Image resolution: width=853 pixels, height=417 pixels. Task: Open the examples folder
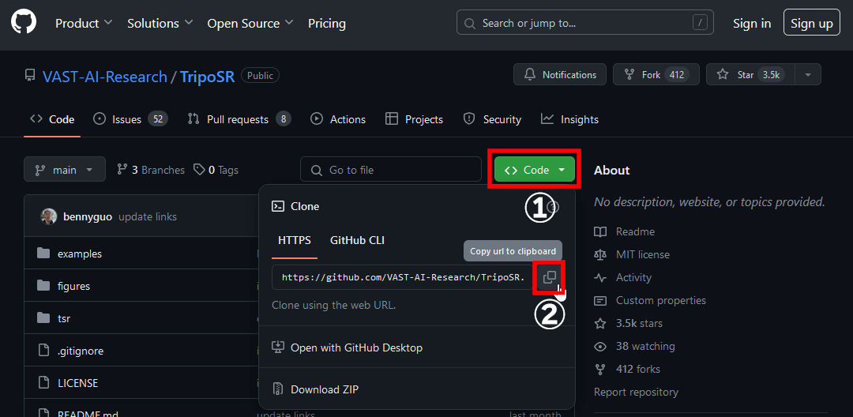click(x=80, y=254)
